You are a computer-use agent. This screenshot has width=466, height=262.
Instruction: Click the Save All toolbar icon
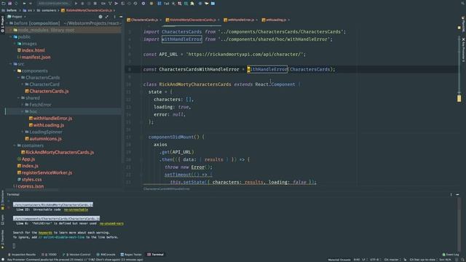point(9,4)
